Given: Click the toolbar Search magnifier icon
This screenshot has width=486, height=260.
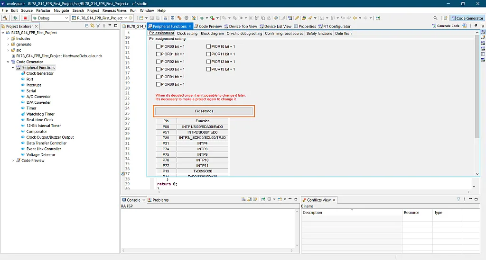Looking at the screenshot, I should click(x=435, y=18).
